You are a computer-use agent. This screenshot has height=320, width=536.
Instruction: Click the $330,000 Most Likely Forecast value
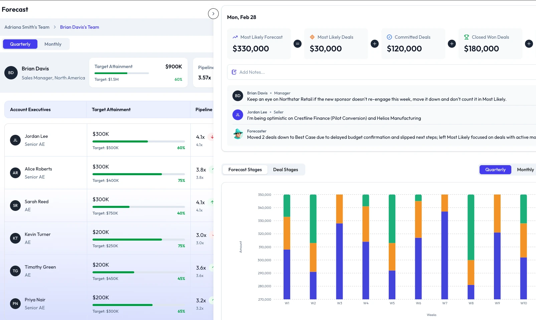(251, 49)
